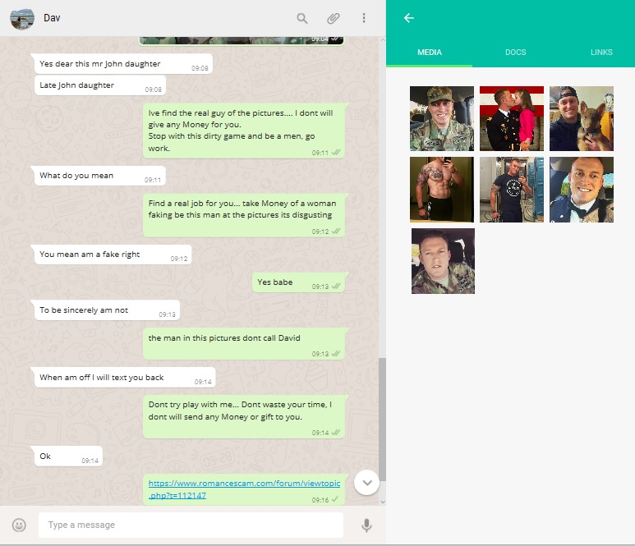Viewport: 635px width, 546px height.
Task: Open thumbnail of man kissing girl
Action: point(512,118)
